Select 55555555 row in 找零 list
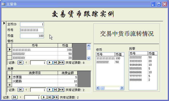Screen dimensions: 169x101 tap(143, 68)
